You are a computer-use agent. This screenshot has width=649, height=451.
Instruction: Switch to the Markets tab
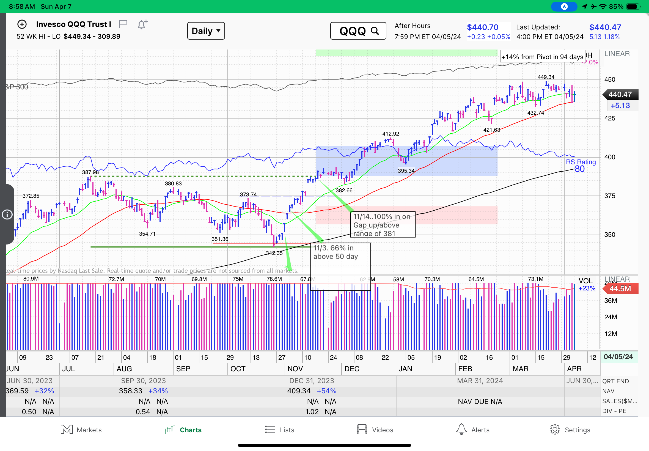81,430
